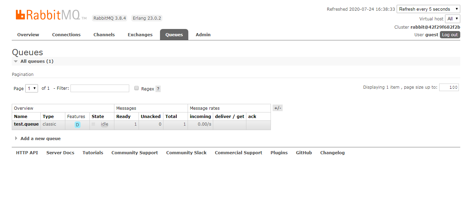Click the queue Filter text field
This screenshot has width=472, height=206.
pos(100,88)
